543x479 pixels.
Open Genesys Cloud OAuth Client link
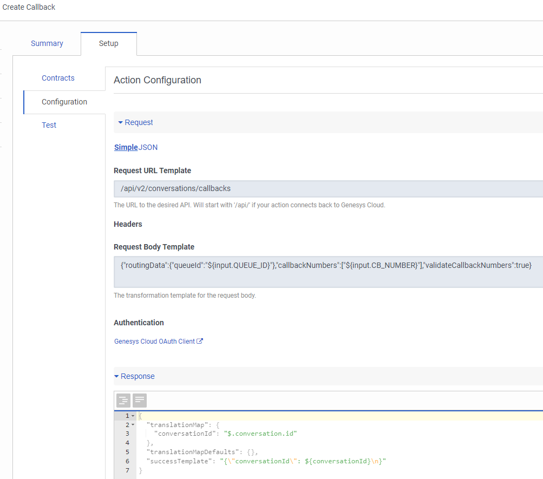pos(154,342)
